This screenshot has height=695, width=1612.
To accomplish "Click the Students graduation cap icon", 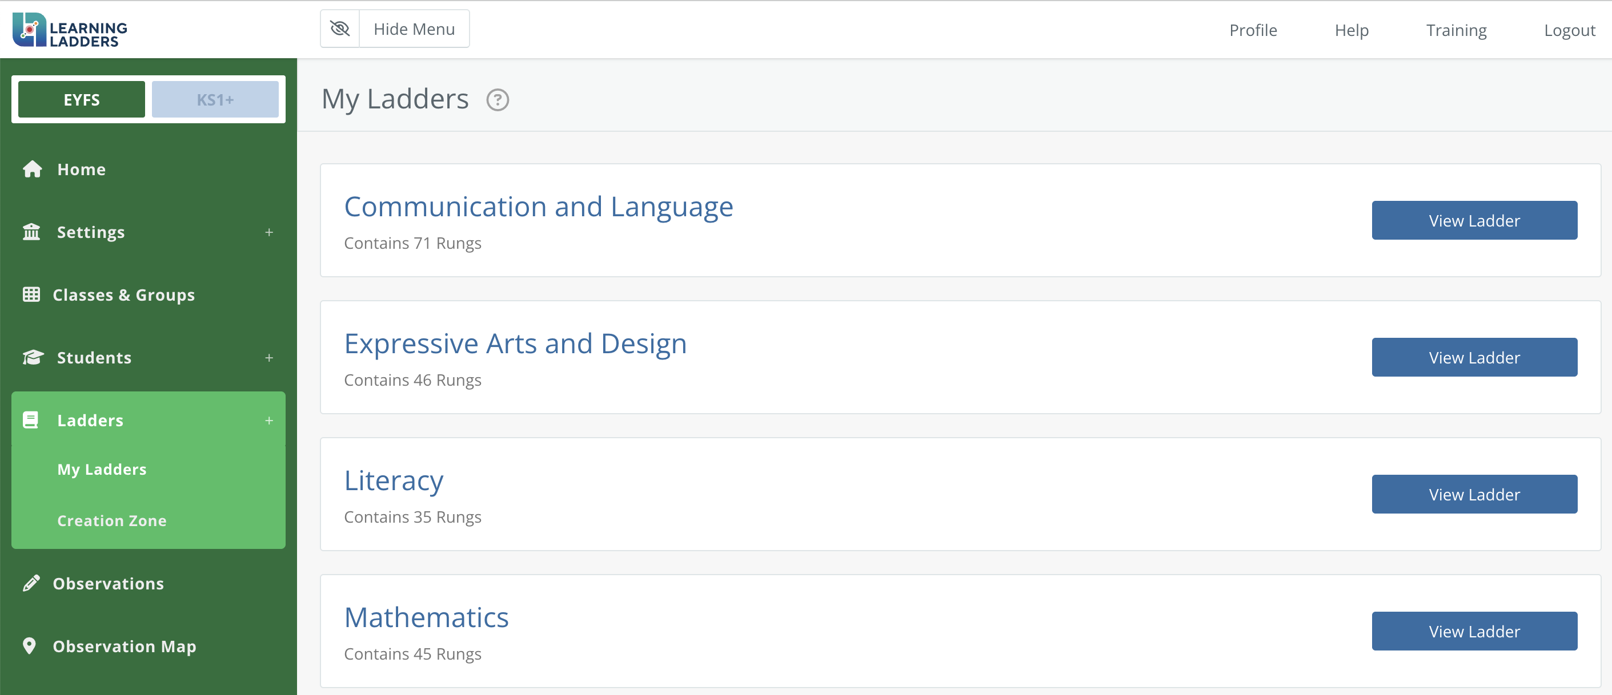I will (33, 358).
